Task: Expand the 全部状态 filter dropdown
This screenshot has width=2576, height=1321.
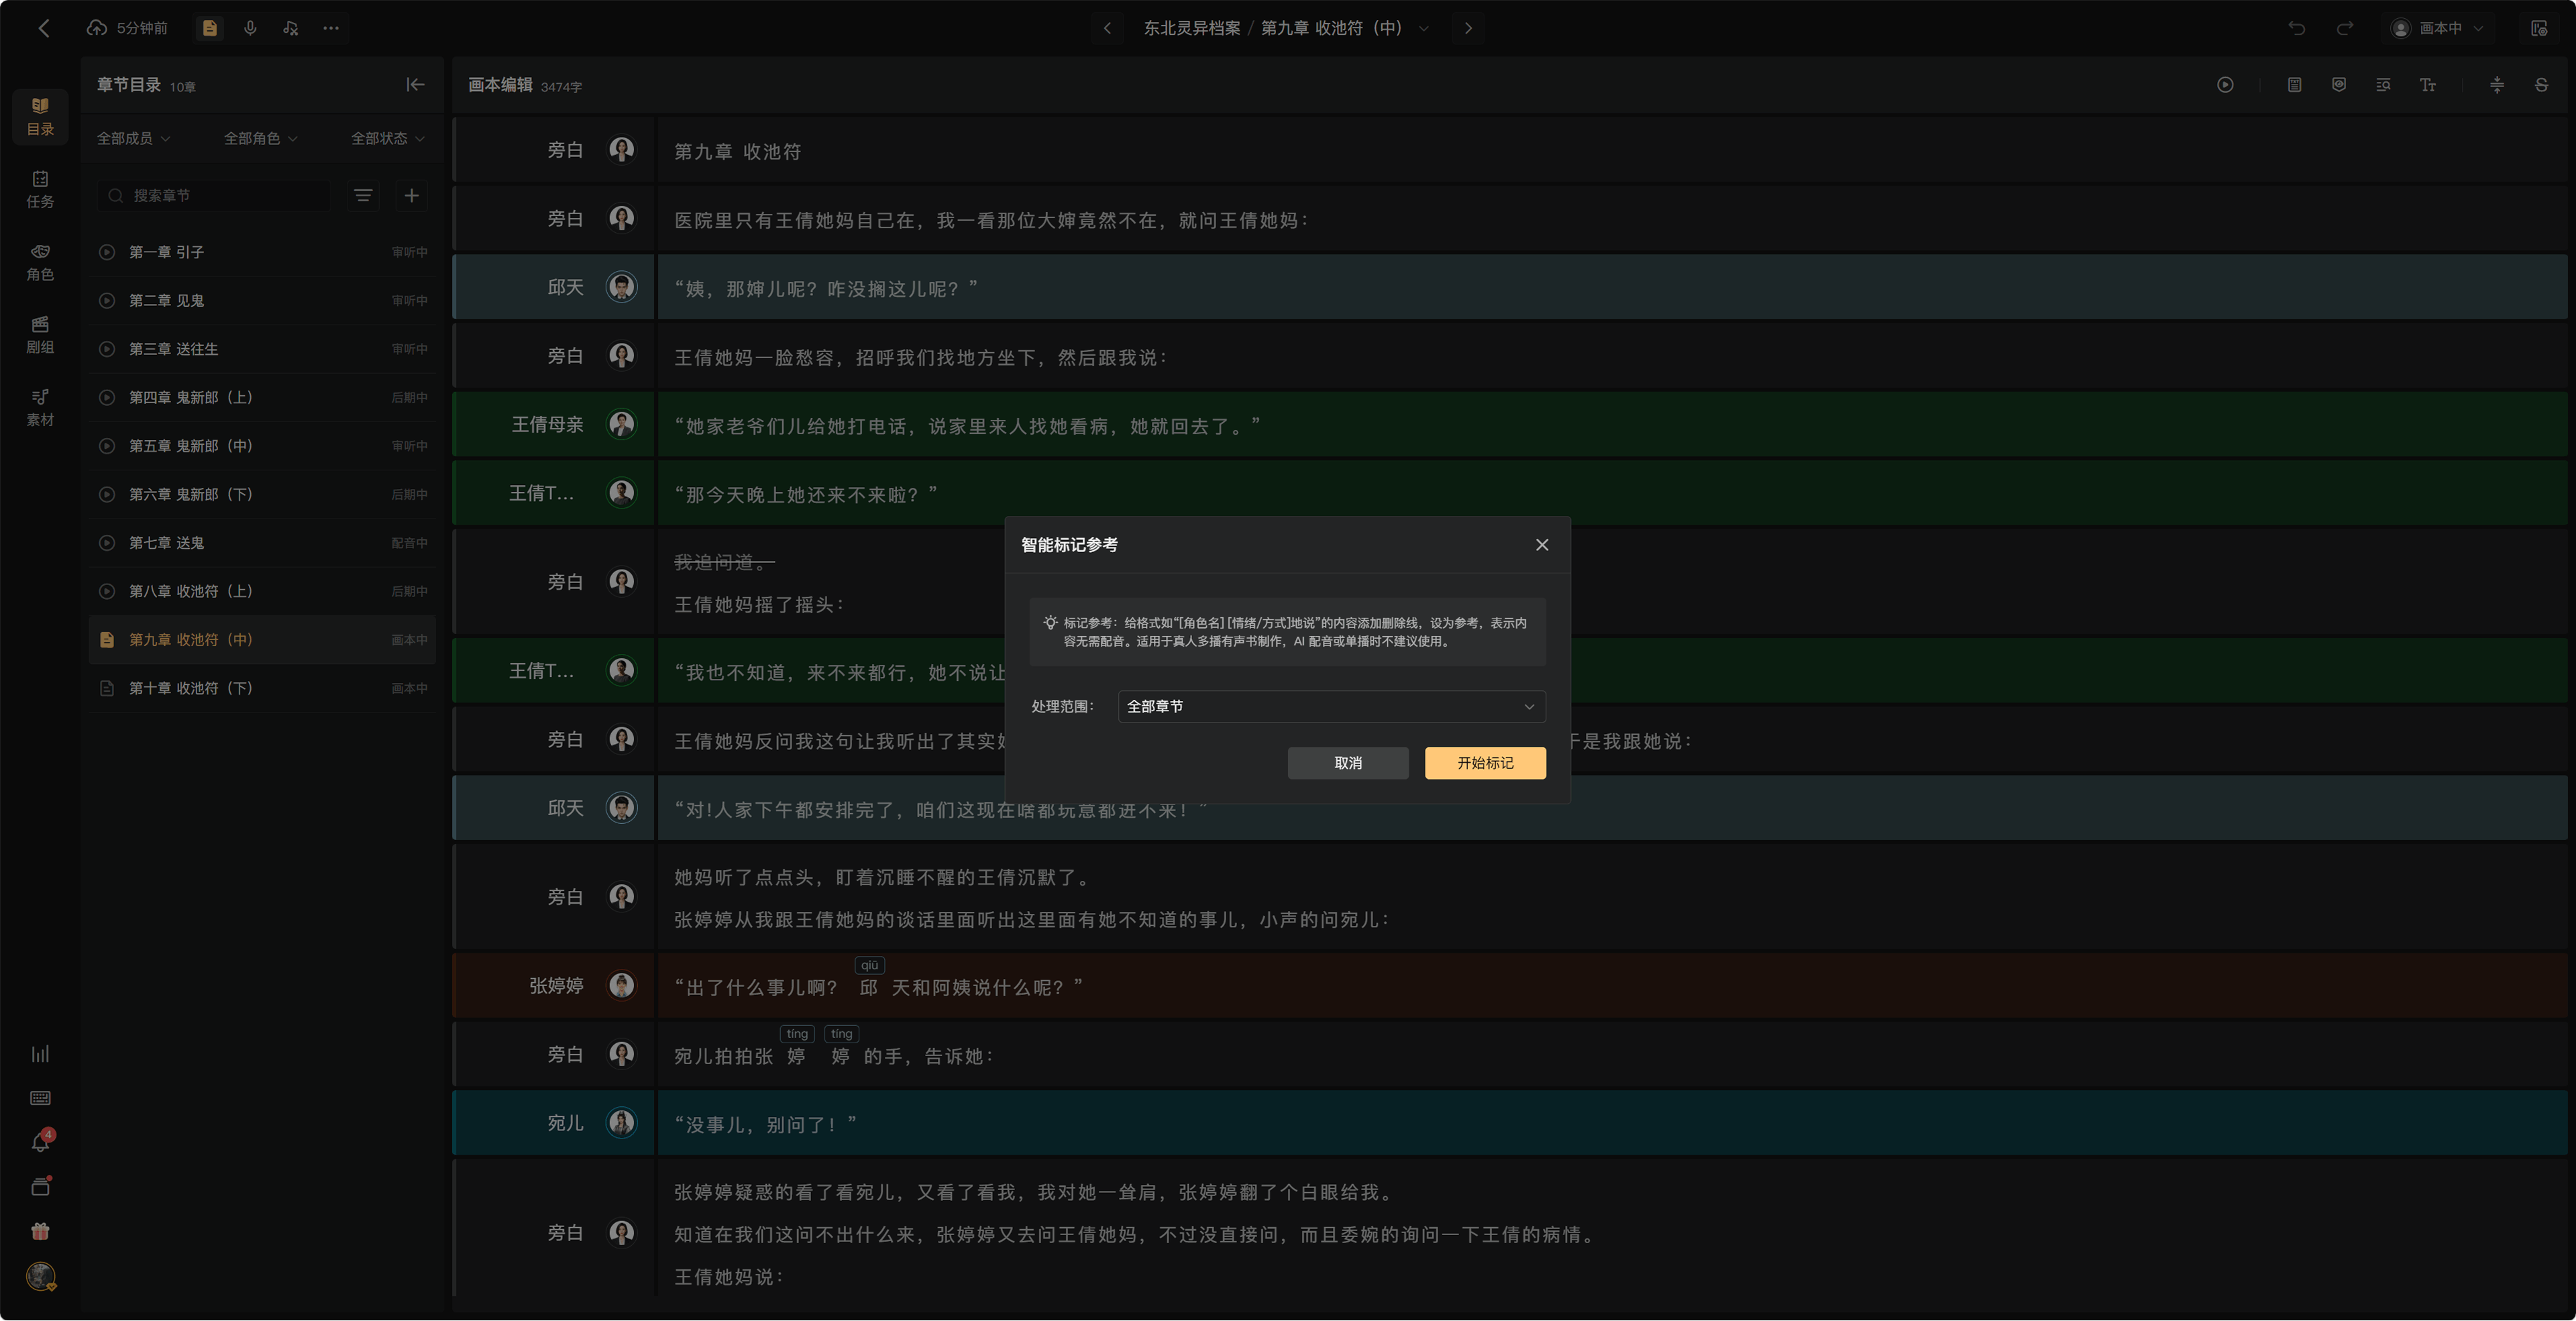Action: [387, 138]
